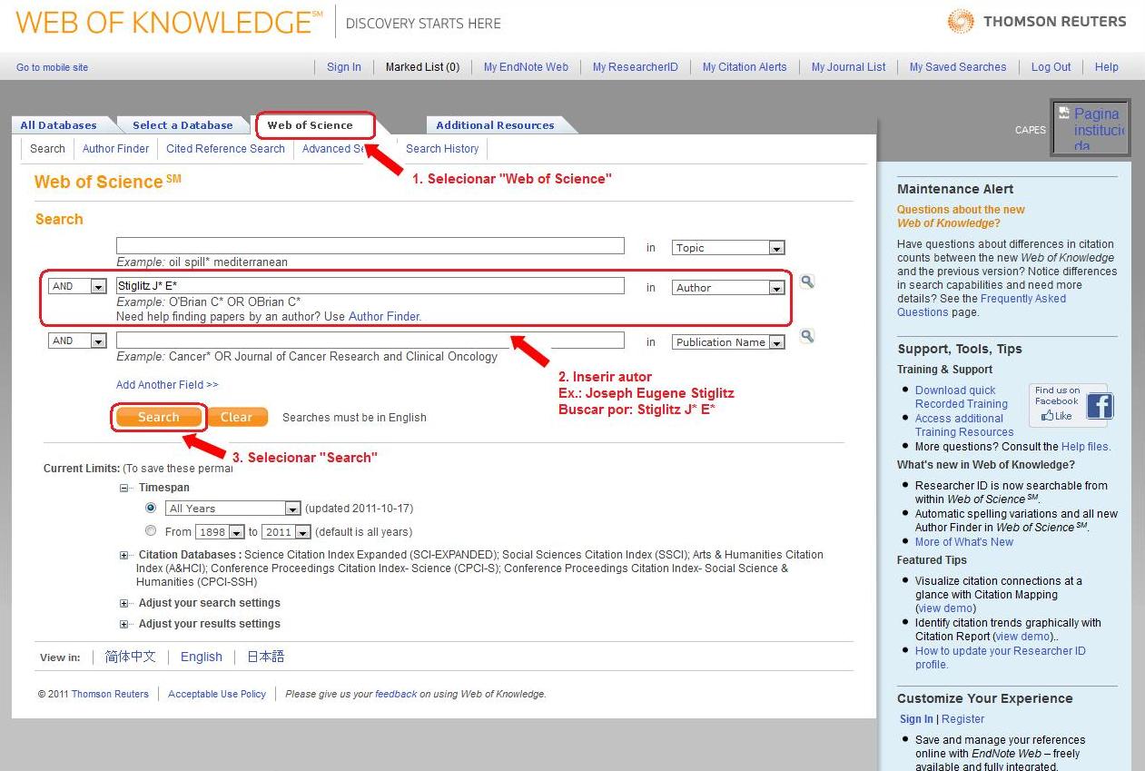Collapse the Timespan section
This screenshot has width=1145, height=771.
click(124, 488)
